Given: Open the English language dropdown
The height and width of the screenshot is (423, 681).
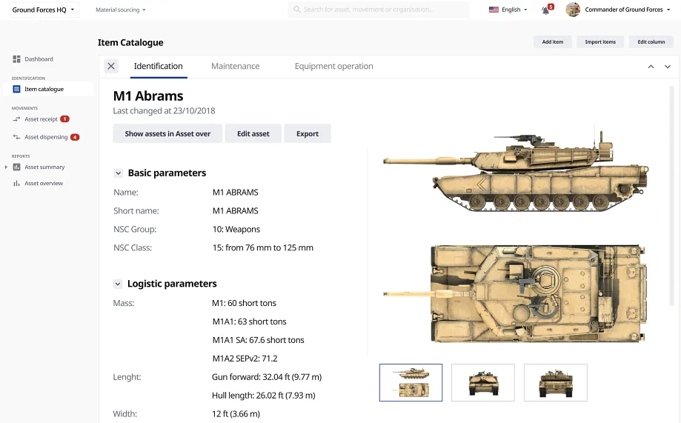Looking at the screenshot, I should pyautogui.click(x=508, y=10).
